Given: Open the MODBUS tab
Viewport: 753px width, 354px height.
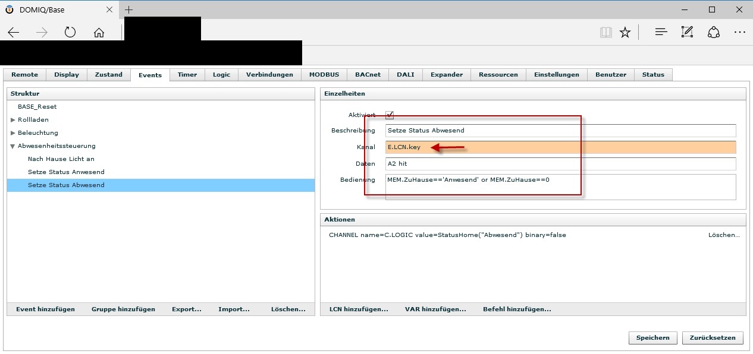Looking at the screenshot, I should [x=324, y=75].
